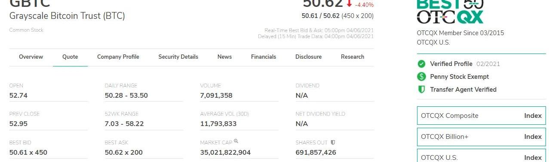Switch to the Company Profile tab

click(118, 57)
